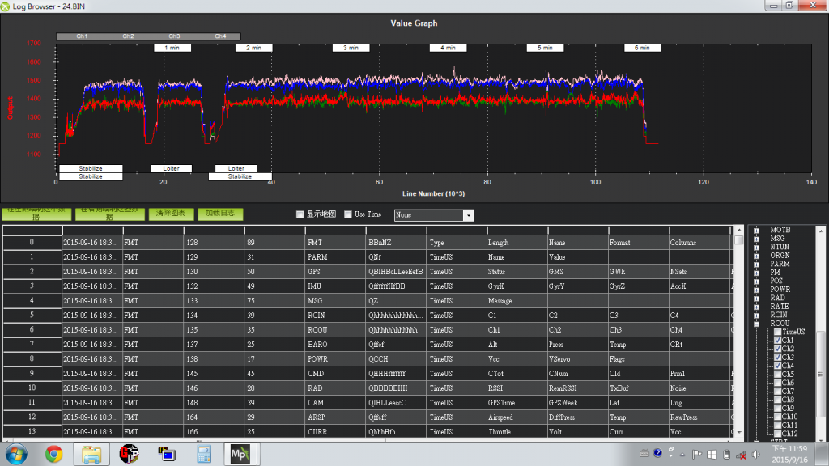Screen dimensions: 829x466
Task: Uncheck RCOU Ch1 checkbox
Action: point(778,341)
